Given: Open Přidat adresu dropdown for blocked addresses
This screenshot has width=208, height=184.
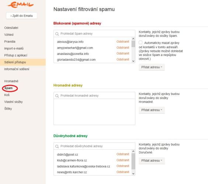Looking at the screenshot, I should coord(152,67).
